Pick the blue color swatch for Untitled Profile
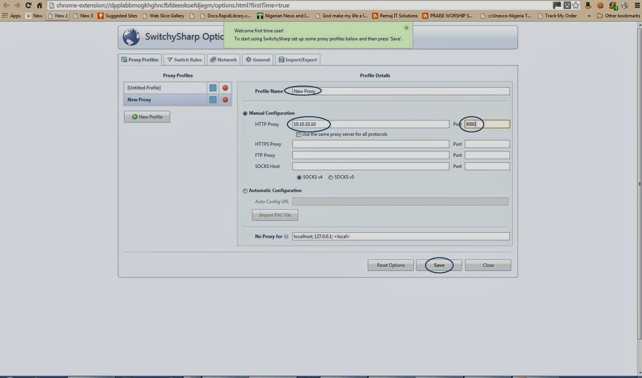Image resolution: width=642 pixels, height=378 pixels. point(213,88)
